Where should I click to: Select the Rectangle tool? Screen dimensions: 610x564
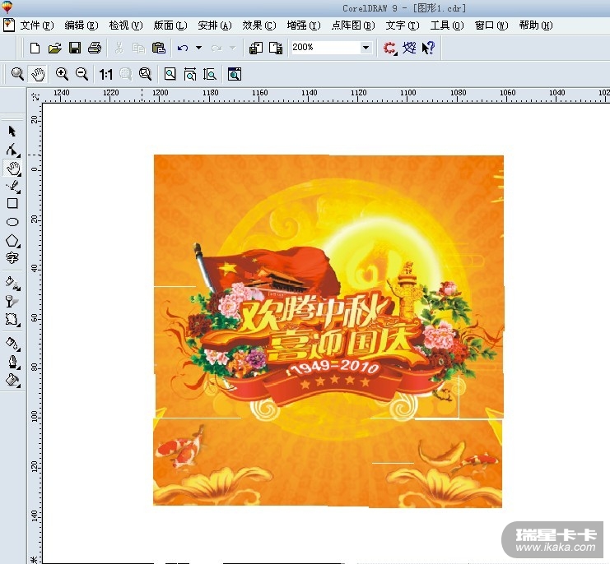12,204
